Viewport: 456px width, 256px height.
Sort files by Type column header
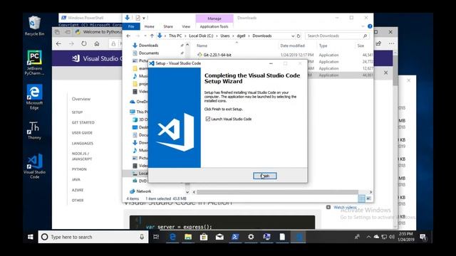(x=323, y=46)
